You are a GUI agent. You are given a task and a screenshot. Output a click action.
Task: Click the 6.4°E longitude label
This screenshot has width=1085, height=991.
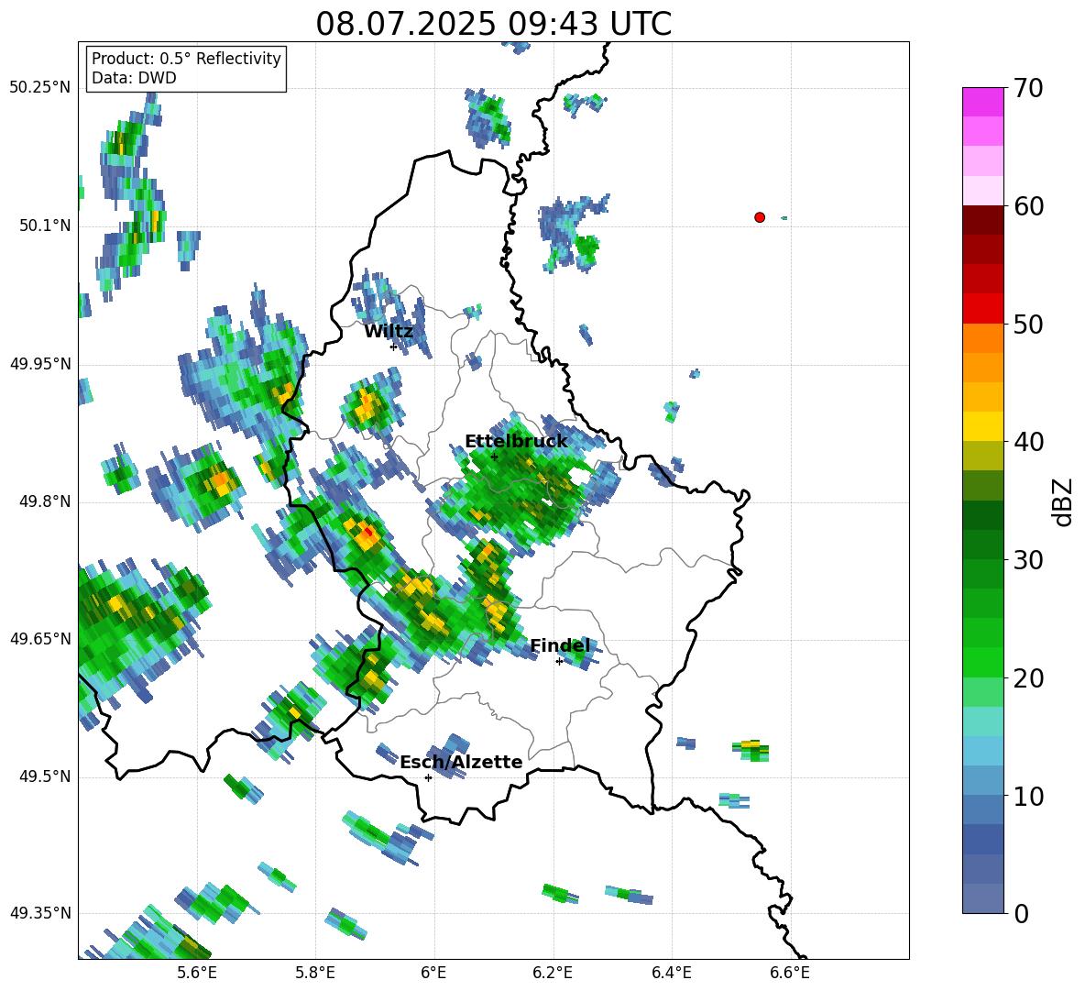pos(671,973)
